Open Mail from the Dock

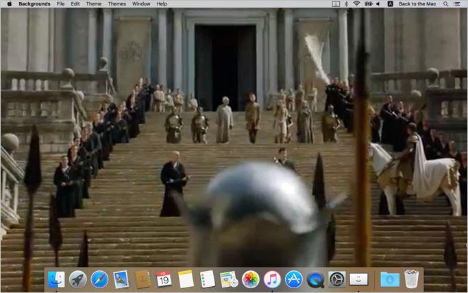121,279
